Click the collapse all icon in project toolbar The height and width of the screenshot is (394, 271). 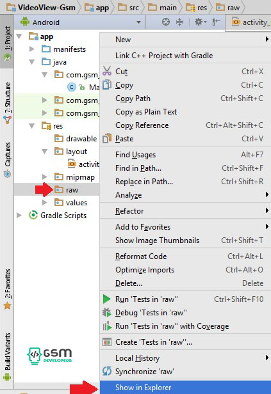point(179,22)
